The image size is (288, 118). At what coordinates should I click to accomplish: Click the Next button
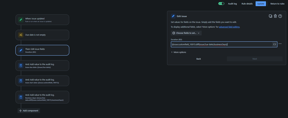255,59
